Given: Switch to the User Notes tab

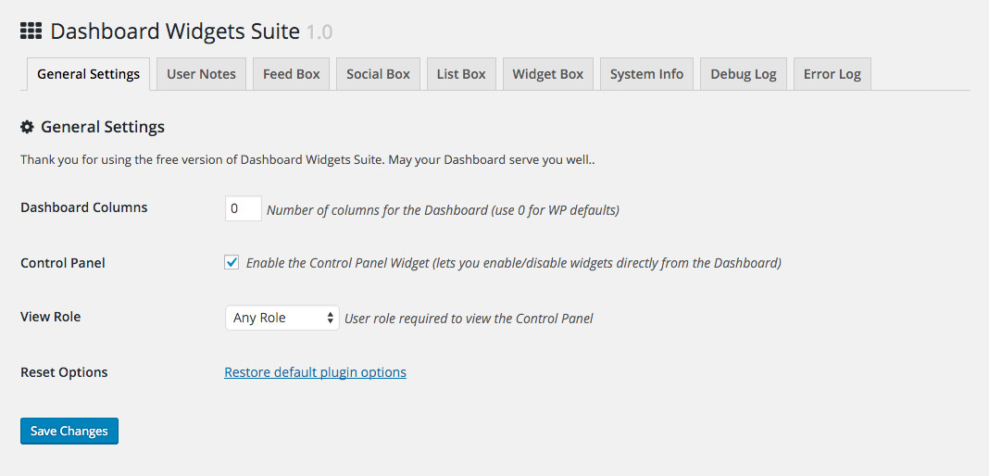Looking at the screenshot, I should point(201,74).
